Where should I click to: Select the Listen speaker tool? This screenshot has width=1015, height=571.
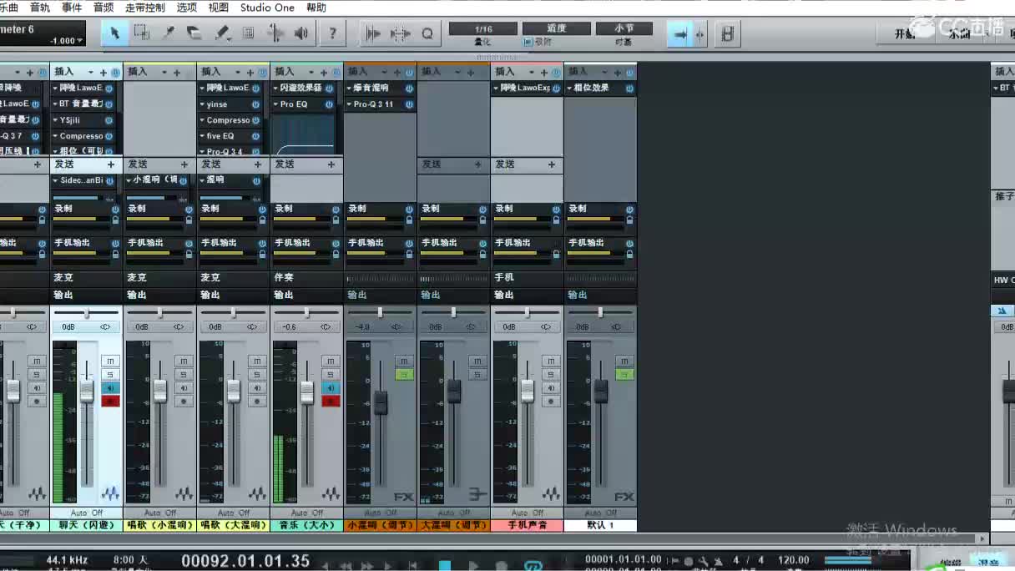pyautogui.click(x=301, y=33)
